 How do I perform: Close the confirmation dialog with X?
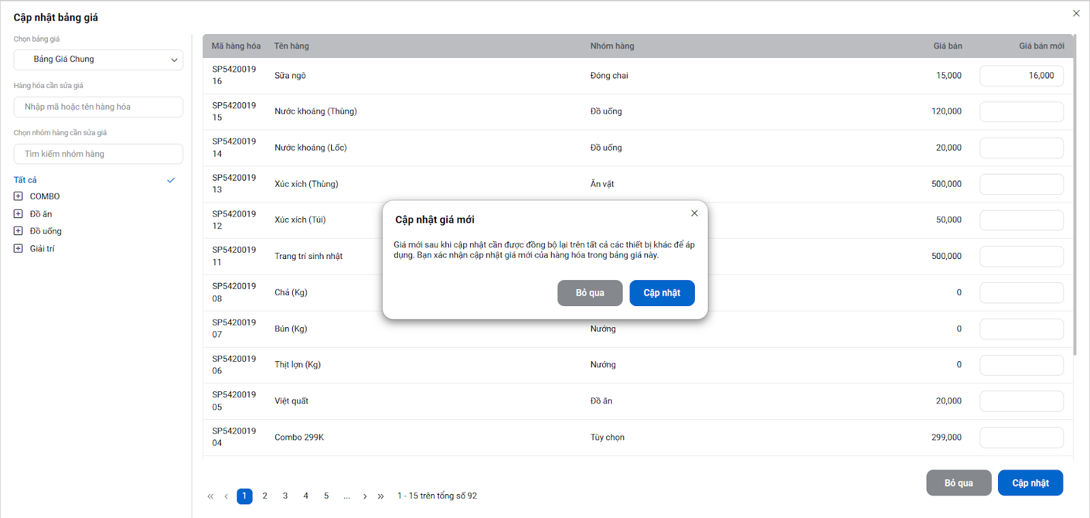pyautogui.click(x=694, y=213)
